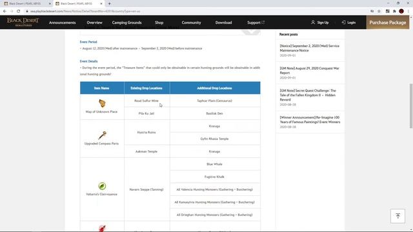This screenshot has width=413, height=232.
Task: Click the Event Period heading
Action: 88,42
